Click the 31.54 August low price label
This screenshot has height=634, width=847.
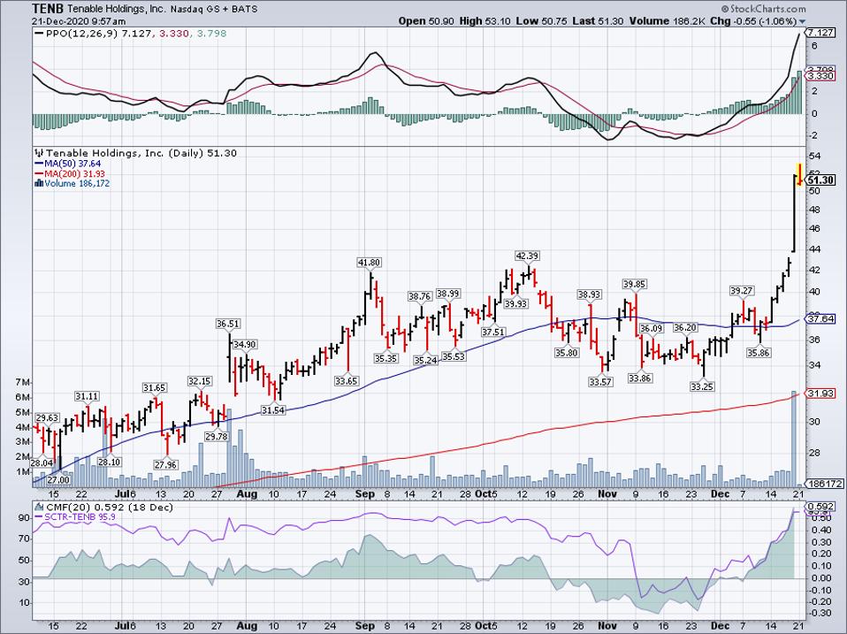[273, 410]
